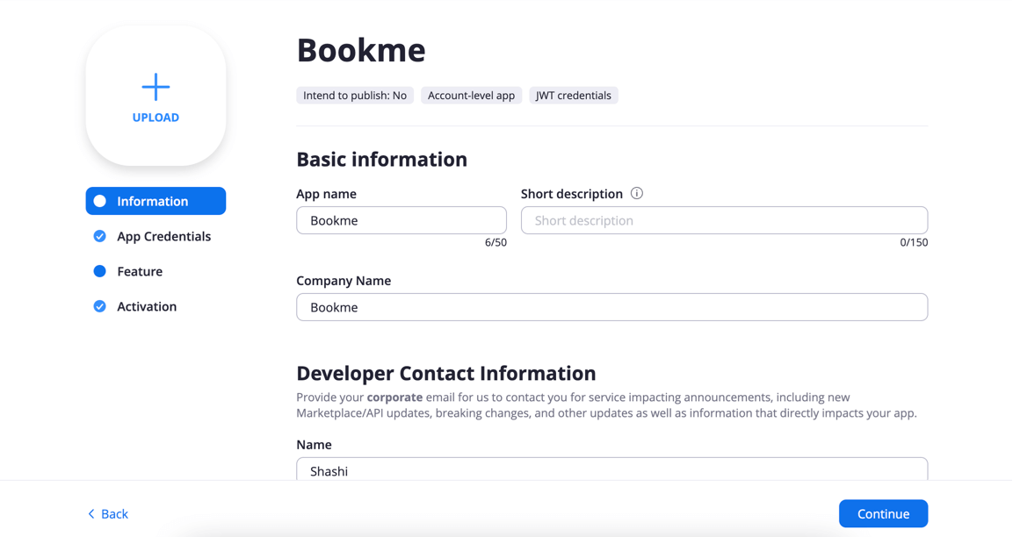Click the 'Intend to publish: No' badge
Image resolution: width=1013 pixels, height=537 pixels.
click(x=355, y=96)
